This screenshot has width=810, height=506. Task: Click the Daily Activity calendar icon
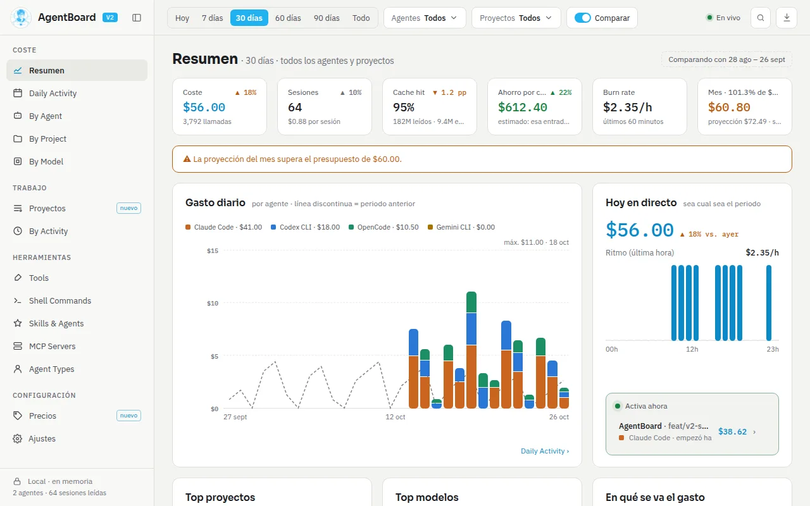[x=18, y=93]
